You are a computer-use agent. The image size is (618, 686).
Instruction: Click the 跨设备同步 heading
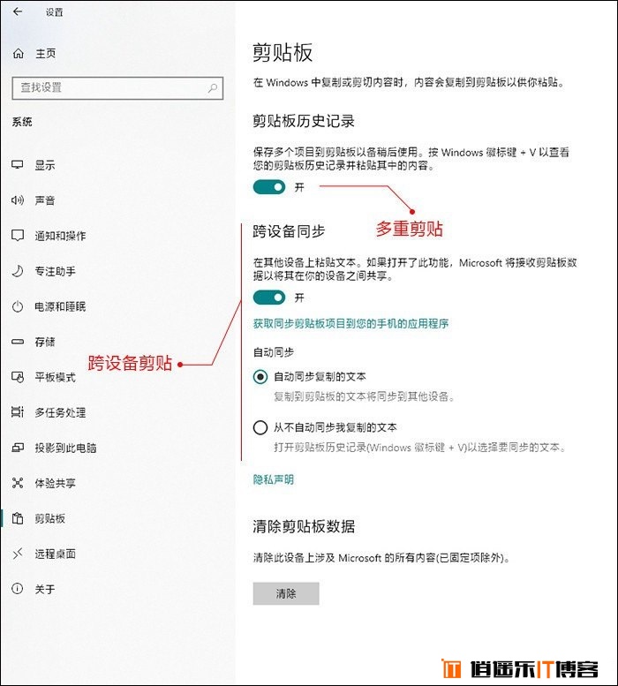(289, 231)
